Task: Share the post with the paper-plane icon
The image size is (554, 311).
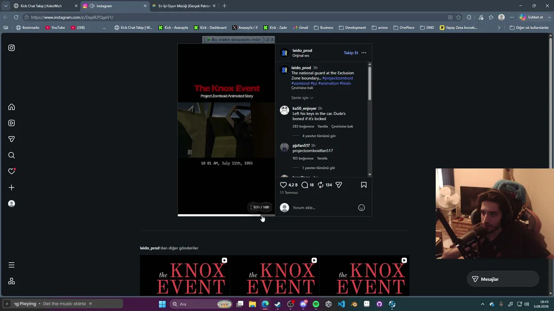Action: [339, 185]
